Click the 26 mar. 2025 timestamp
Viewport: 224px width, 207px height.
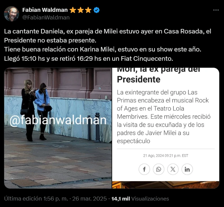[x=89, y=199]
